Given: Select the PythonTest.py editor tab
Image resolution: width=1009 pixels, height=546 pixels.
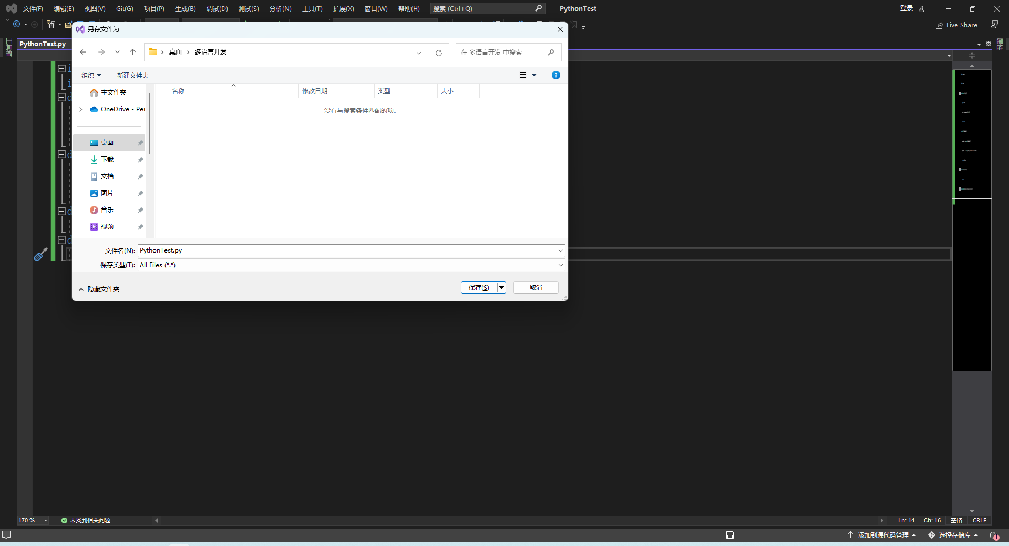Looking at the screenshot, I should [43, 44].
